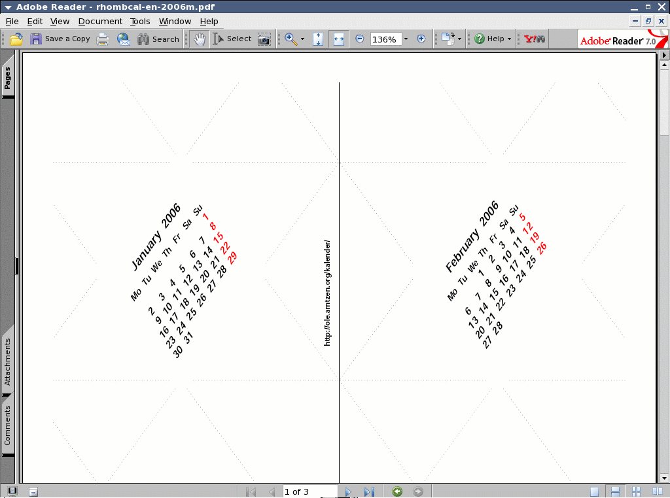Screen dimensions: 670x498
Task: Click the Fit Width icon
Action: 338,39
